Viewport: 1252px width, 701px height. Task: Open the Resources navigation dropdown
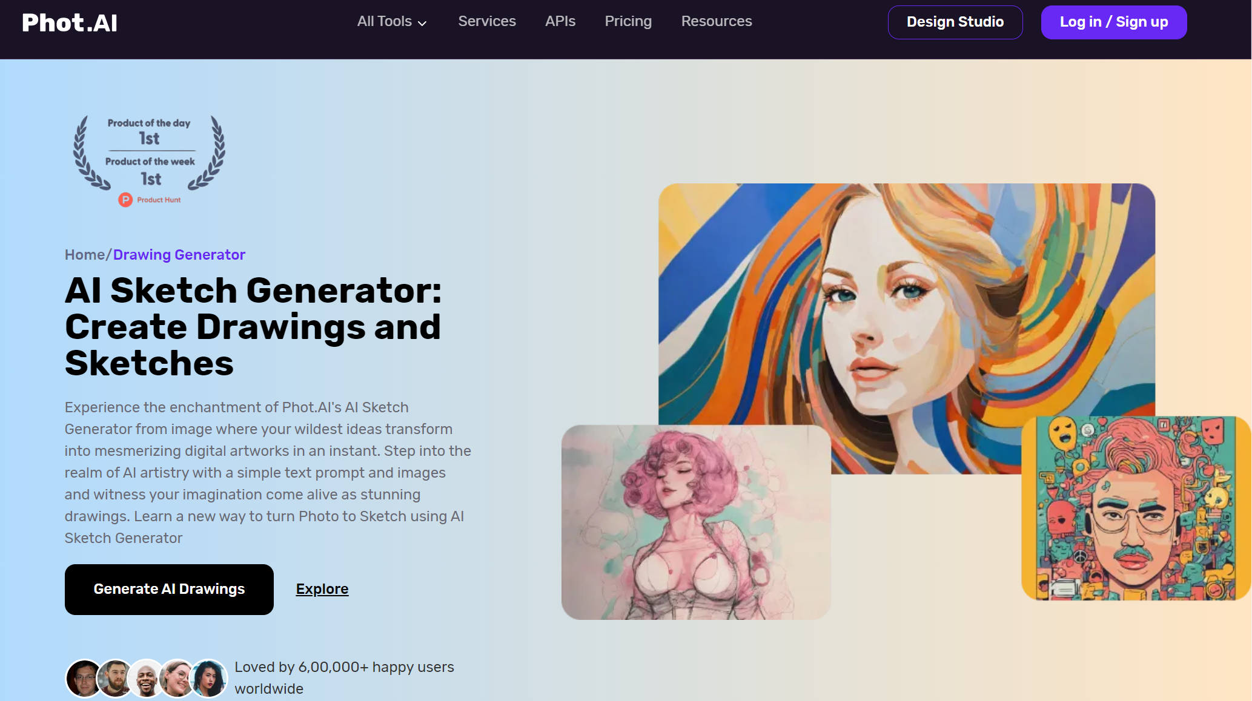(717, 21)
